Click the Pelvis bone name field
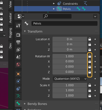 pos(64,23)
